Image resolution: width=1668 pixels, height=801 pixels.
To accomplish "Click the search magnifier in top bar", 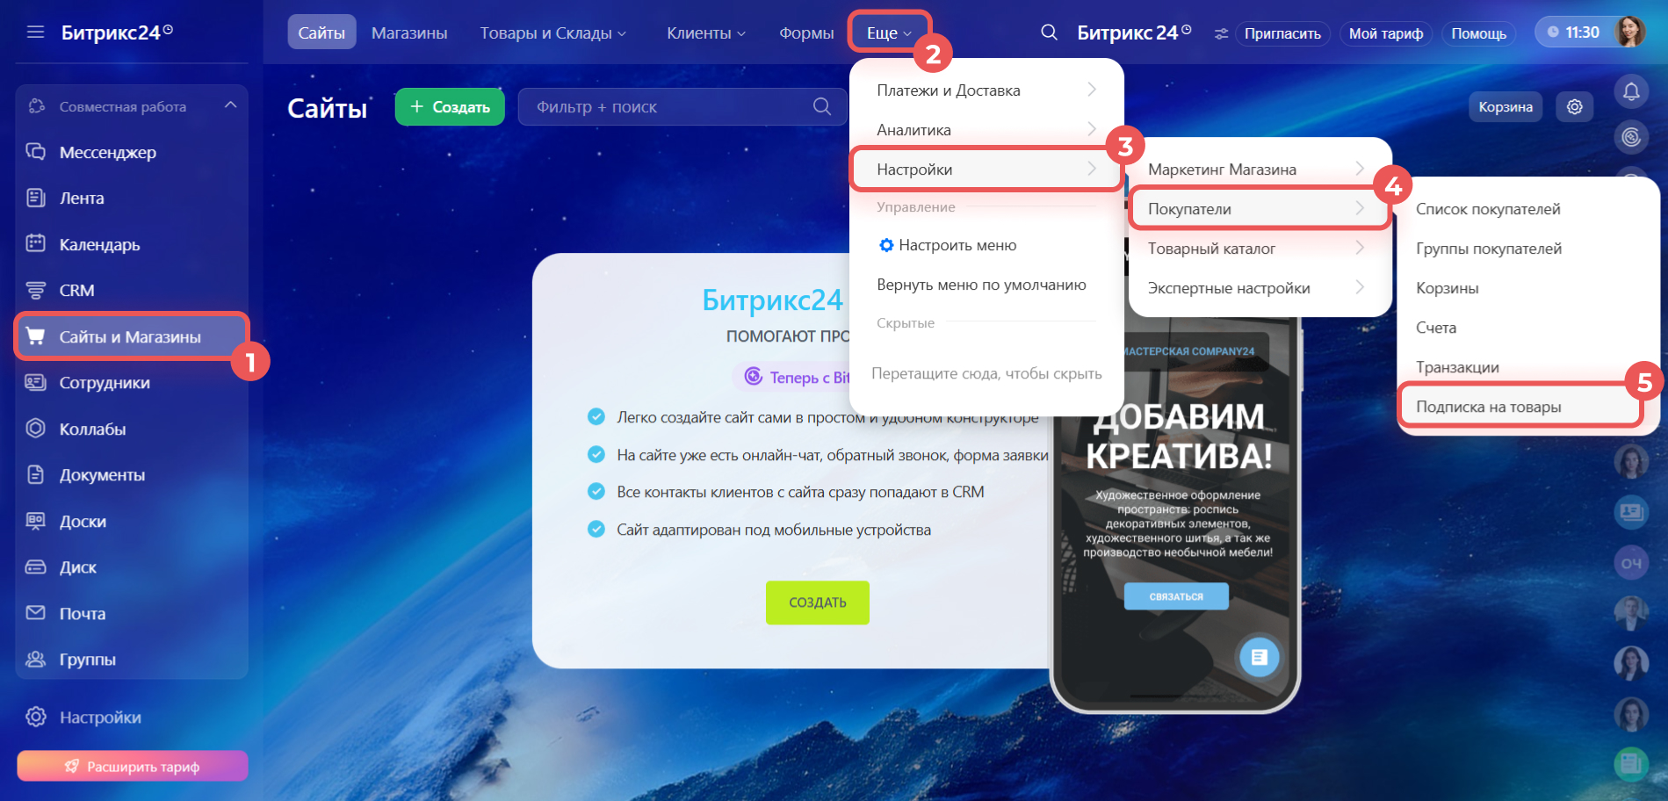I will (x=1049, y=32).
